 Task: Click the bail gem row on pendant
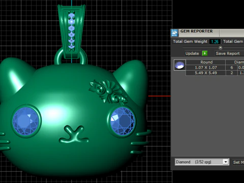(71, 31)
